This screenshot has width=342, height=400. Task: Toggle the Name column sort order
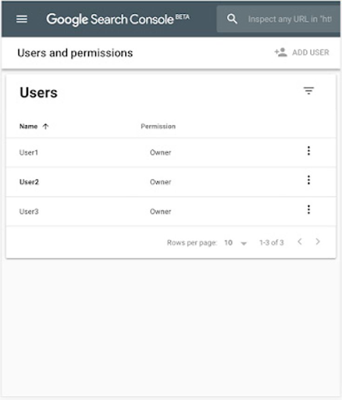[45, 126]
